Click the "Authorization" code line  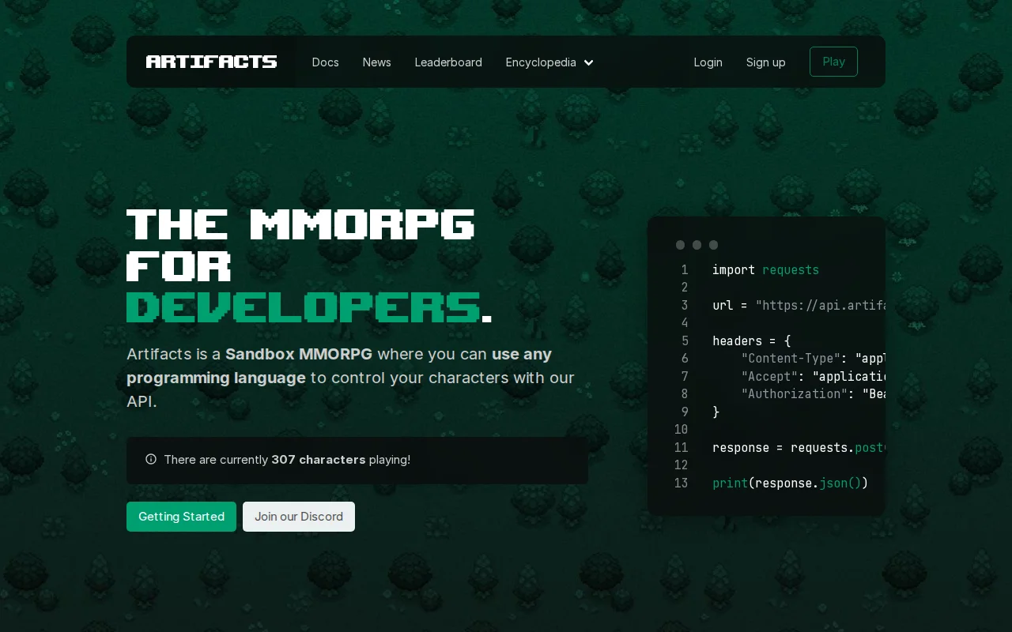pos(813,394)
